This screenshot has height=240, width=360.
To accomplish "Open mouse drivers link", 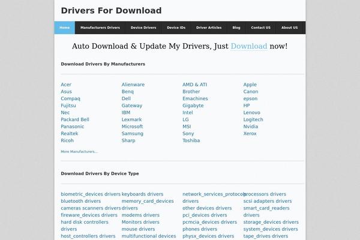I will 138,229.
